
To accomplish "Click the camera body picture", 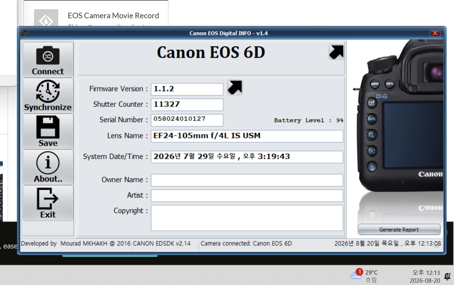I will point(398,116).
